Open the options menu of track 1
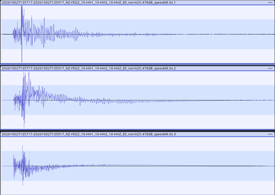The width and height of the screenshot is (275, 195). (x=270, y=2)
